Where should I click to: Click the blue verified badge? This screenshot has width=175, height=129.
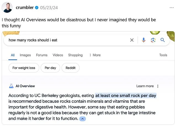(x=36, y=8)
